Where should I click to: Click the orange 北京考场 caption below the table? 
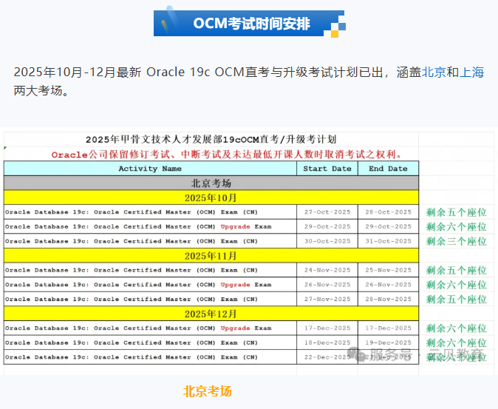pyautogui.click(x=208, y=391)
